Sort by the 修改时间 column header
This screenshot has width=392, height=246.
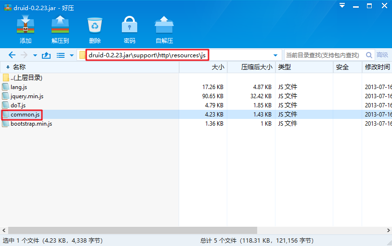[x=377, y=67]
